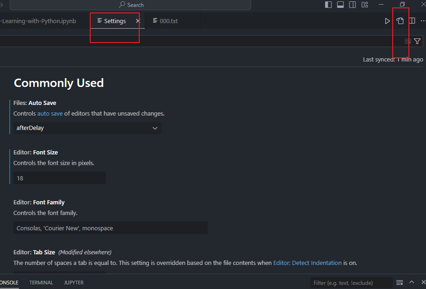426x289 pixels.
Task: Click the Open Settings (JSON) icon
Action: [400, 21]
